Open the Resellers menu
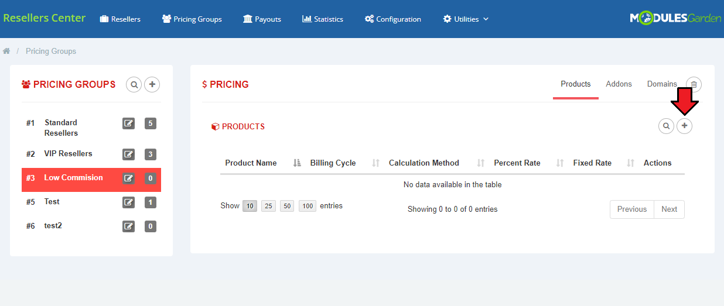The height and width of the screenshot is (306, 724). coord(120,19)
